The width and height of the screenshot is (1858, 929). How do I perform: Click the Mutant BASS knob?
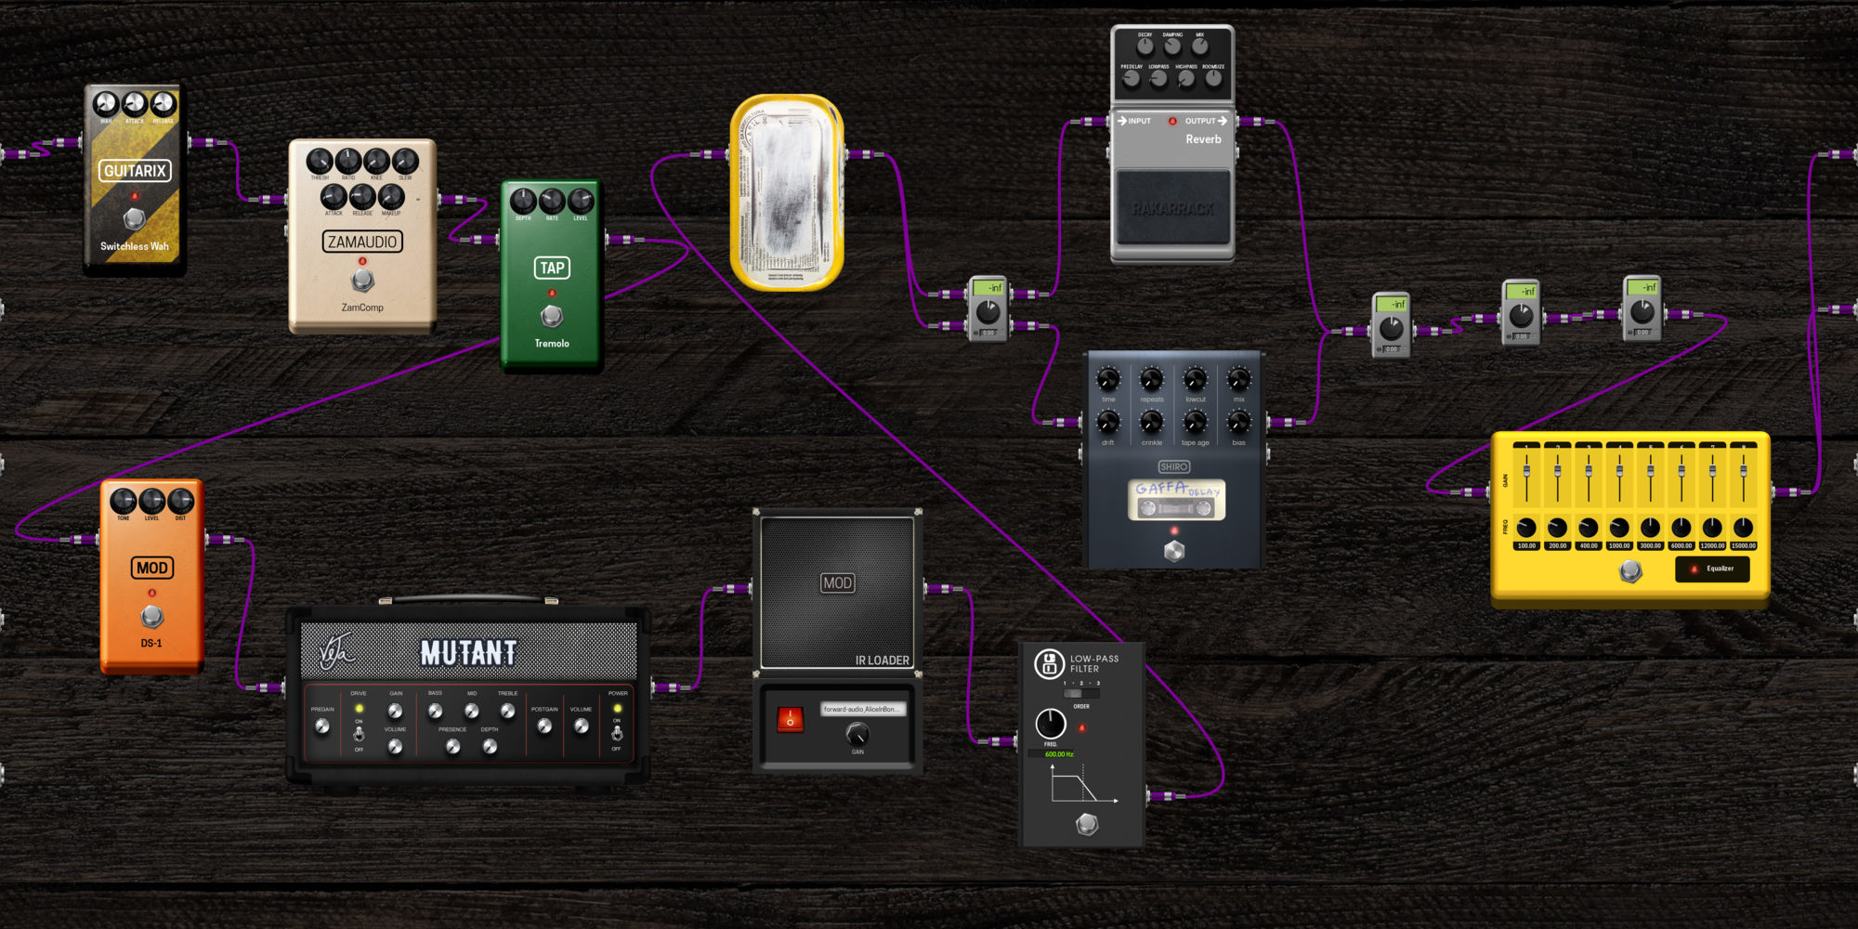click(x=435, y=711)
